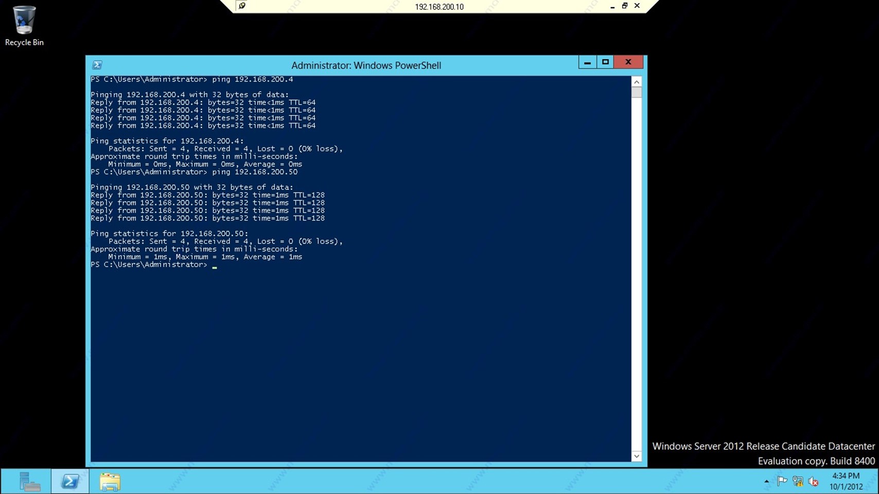Open the clock showing 4:34 PM

click(846, 481)
